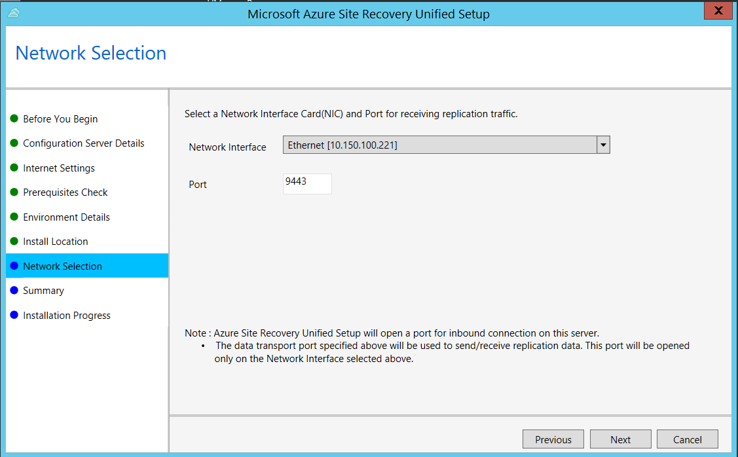Click the 'Select a Network Interface Card(NIC)' instruction text

[x=351, y=114]
